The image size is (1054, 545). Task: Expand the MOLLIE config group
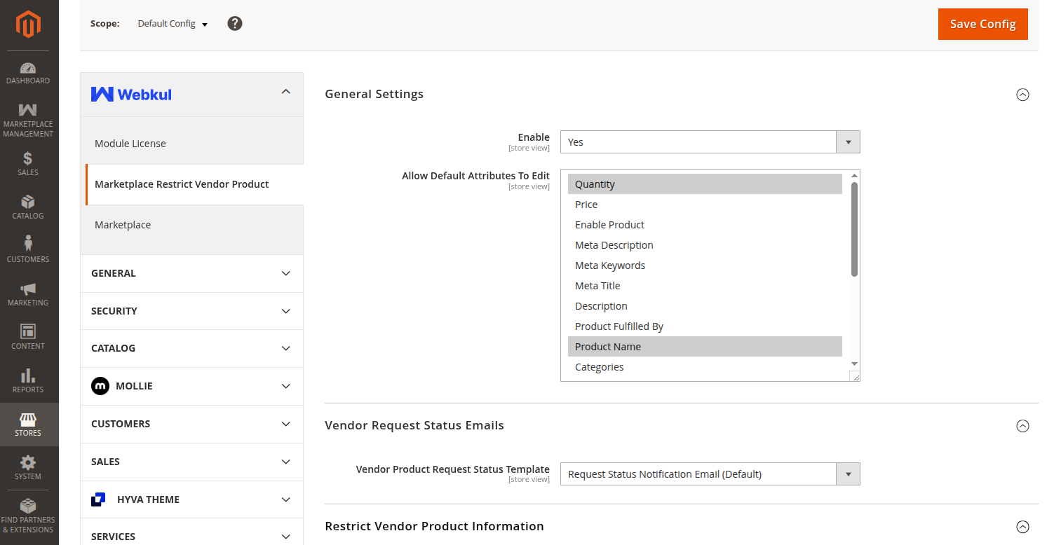pos(191,386)
